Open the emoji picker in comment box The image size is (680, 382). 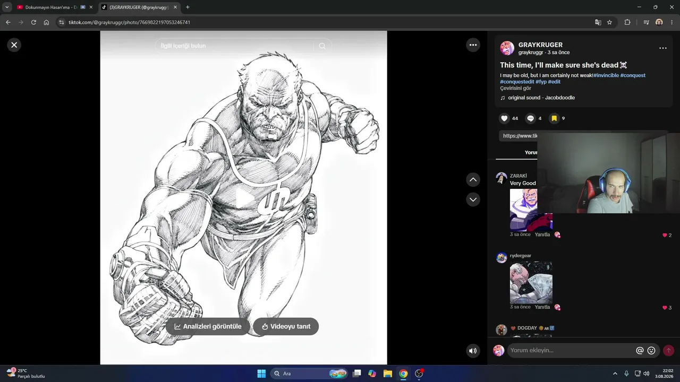(x=651, y=351)
